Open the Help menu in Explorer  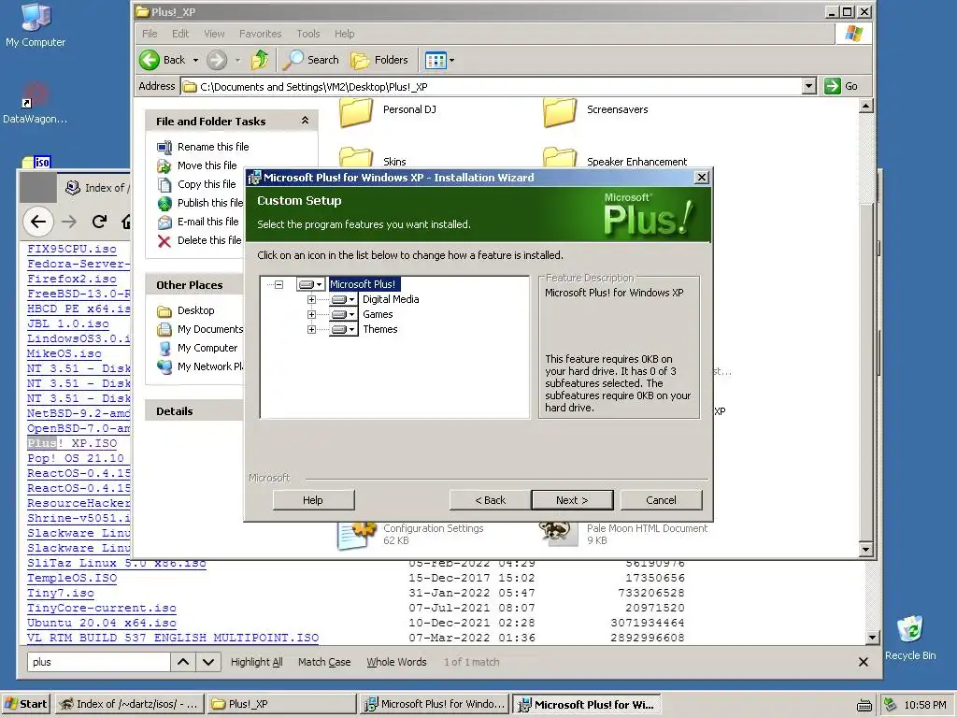coord(344,34)
